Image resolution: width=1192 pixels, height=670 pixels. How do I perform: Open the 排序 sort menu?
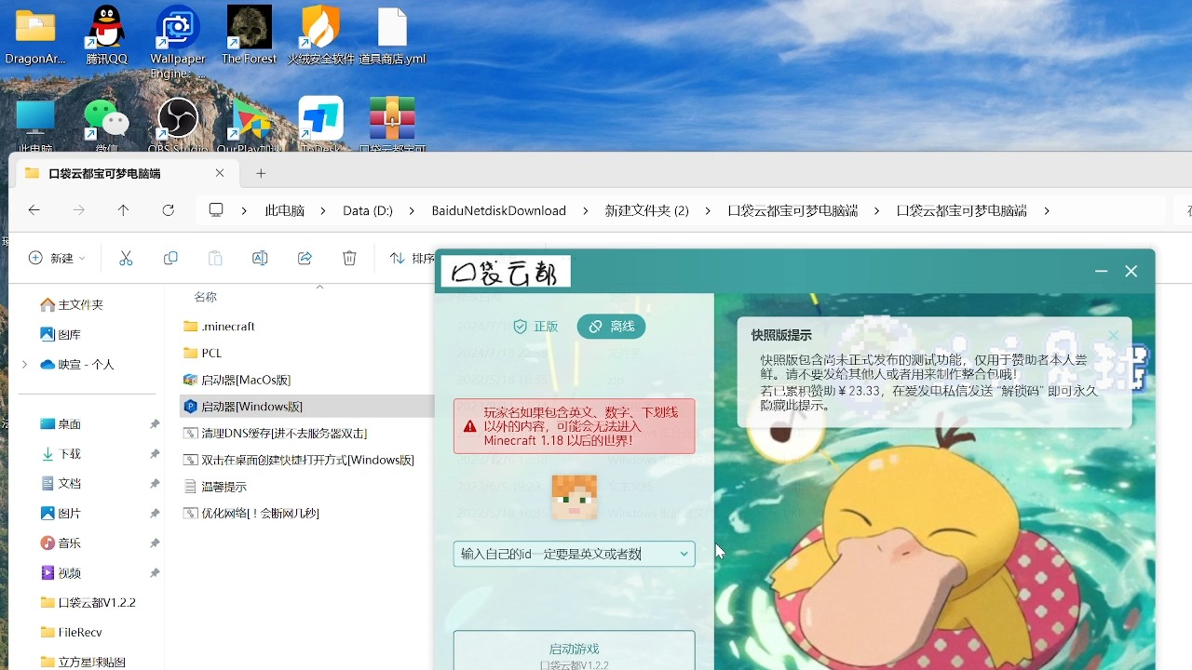(x=413, y=258)
